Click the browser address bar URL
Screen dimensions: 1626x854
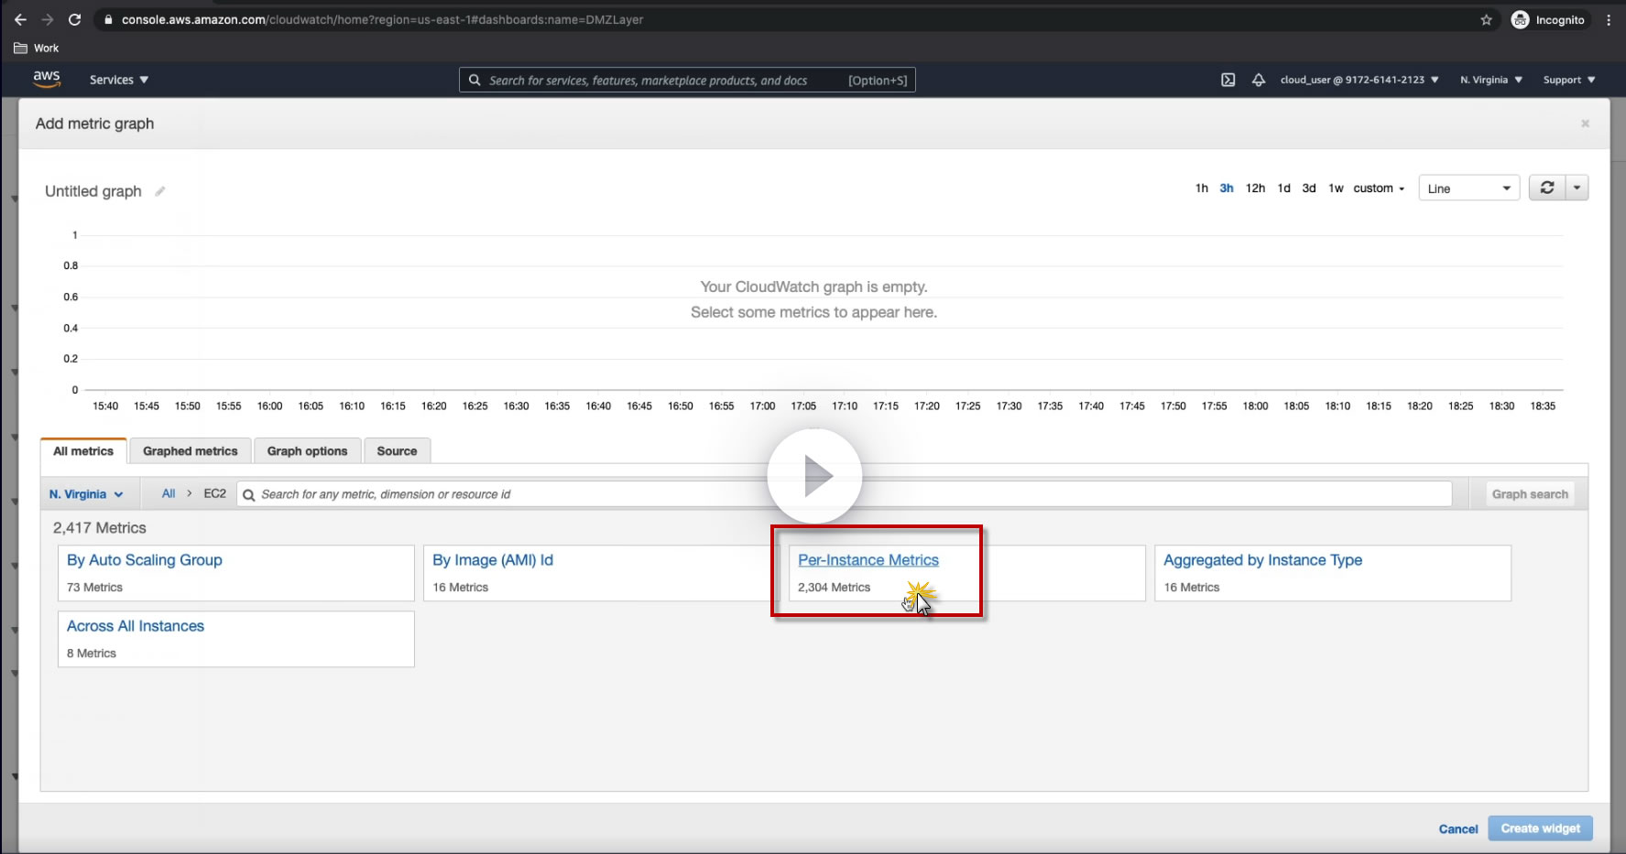pyautogui.click(x=383, y=19)
